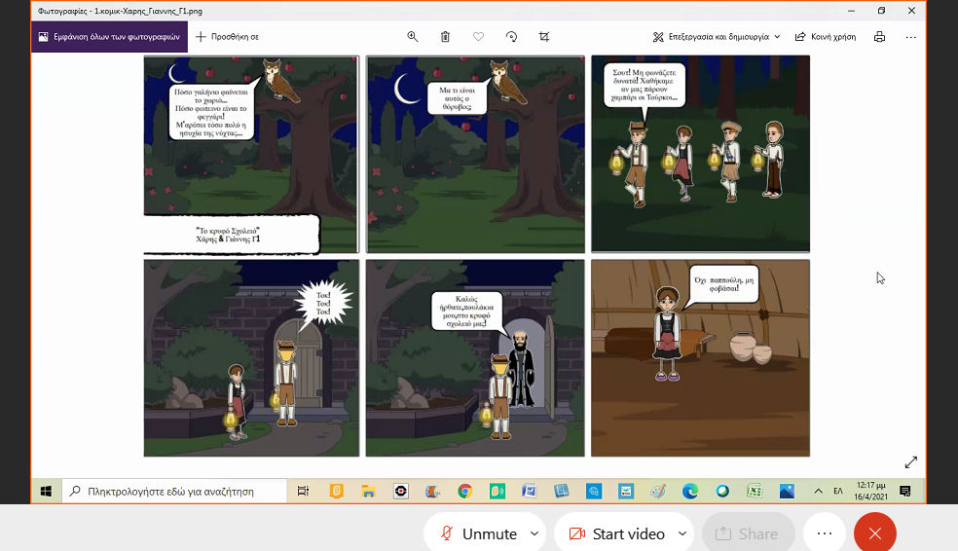This screenshot has width=958, height=551.
Task: Enter fullscreen with the diagonal arrows icon
Action: [911, 462]
